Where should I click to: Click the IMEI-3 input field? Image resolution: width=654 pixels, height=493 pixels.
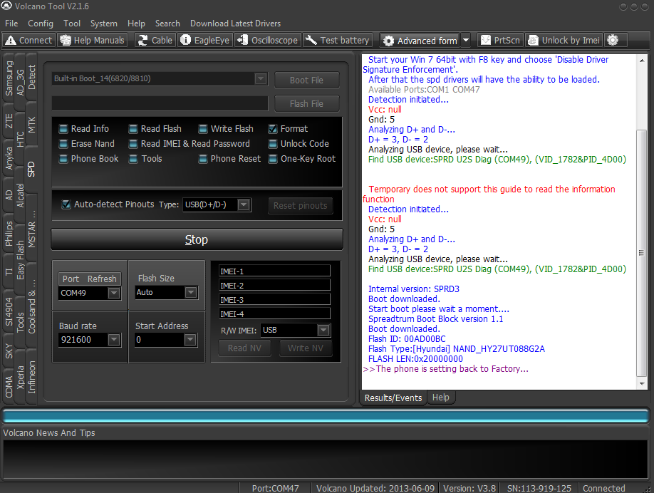pyautogui.click(x=274, y=299)
